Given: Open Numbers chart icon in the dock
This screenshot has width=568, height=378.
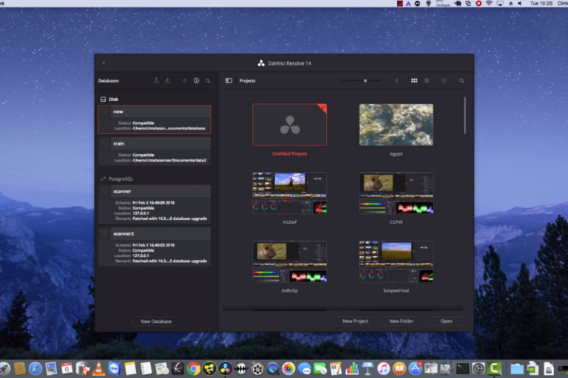Looking at the screenshot, I should pos(352,368).
